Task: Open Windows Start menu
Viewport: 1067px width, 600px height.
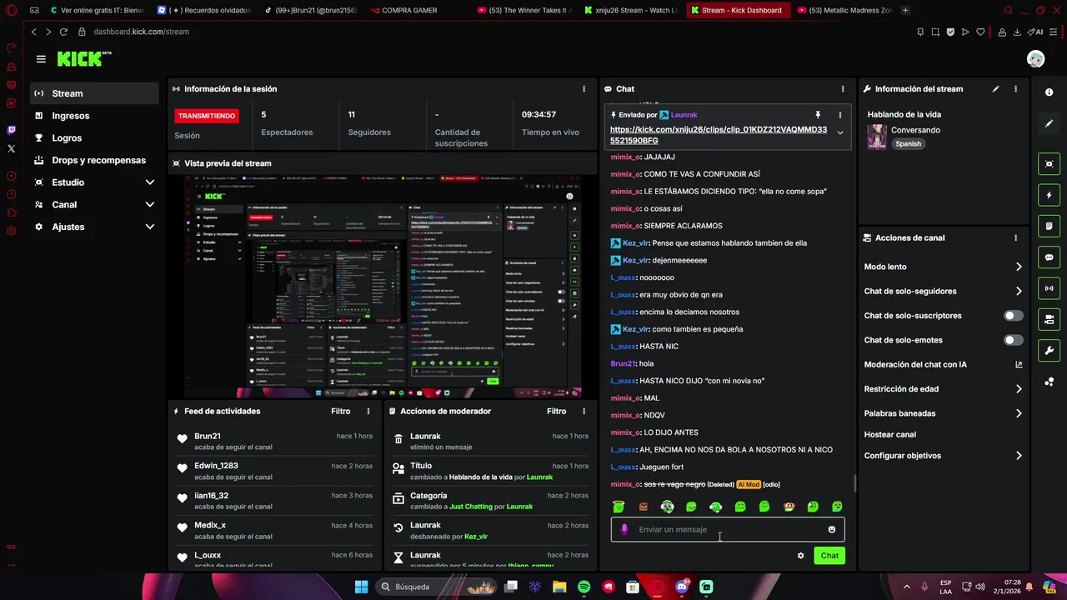Action: coord(361,587)
